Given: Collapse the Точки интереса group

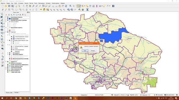Looking at the screenshot, I should click(x=6, y=22).
